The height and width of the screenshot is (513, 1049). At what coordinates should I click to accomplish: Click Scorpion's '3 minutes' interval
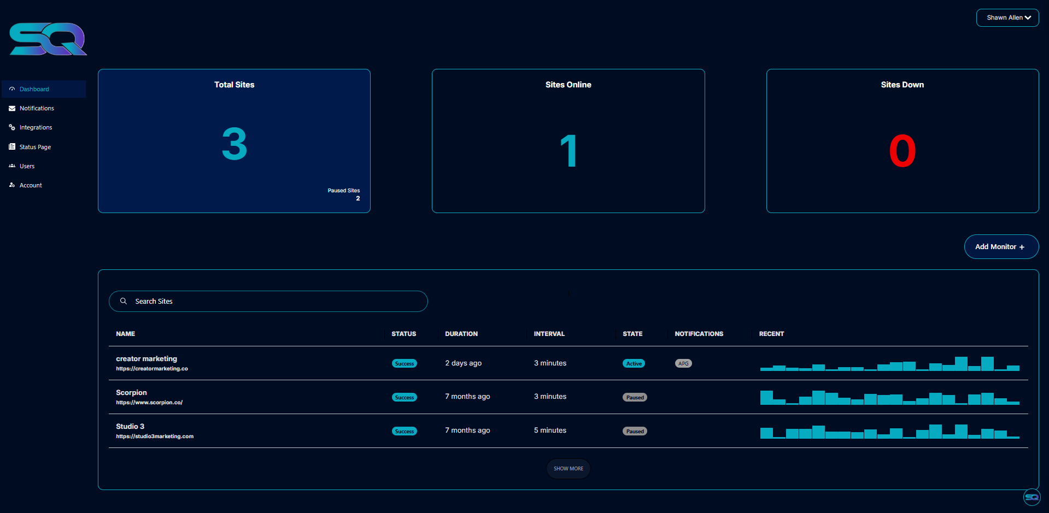(x=550, y=397)
